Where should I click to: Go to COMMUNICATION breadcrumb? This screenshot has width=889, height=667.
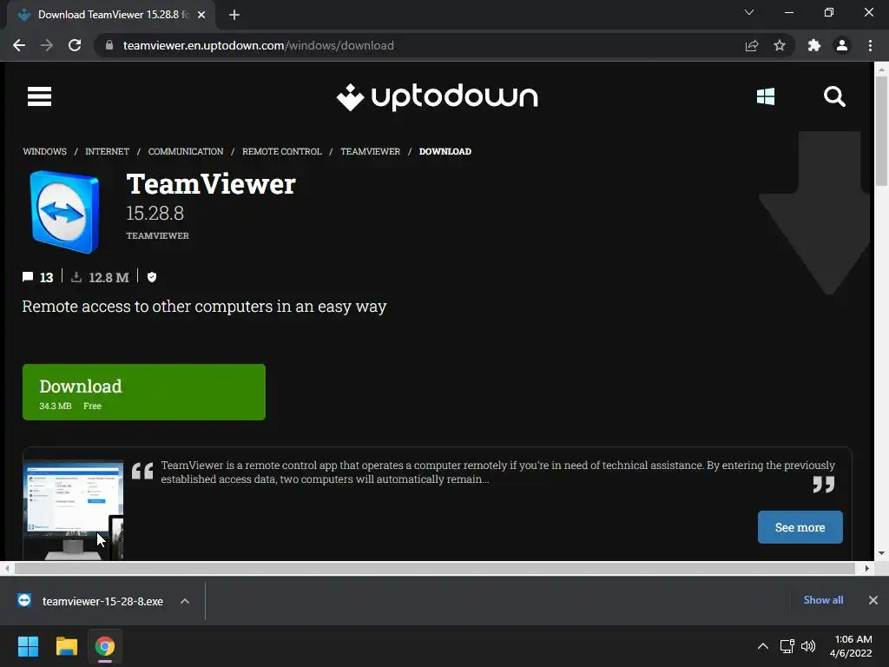[x=186, y=151]
